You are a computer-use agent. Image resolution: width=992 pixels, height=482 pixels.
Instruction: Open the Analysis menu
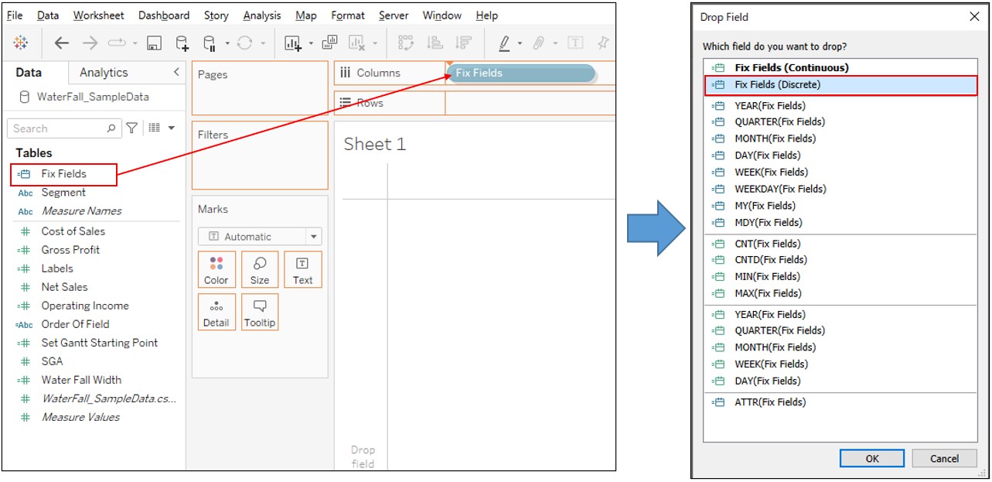point(262,15)
